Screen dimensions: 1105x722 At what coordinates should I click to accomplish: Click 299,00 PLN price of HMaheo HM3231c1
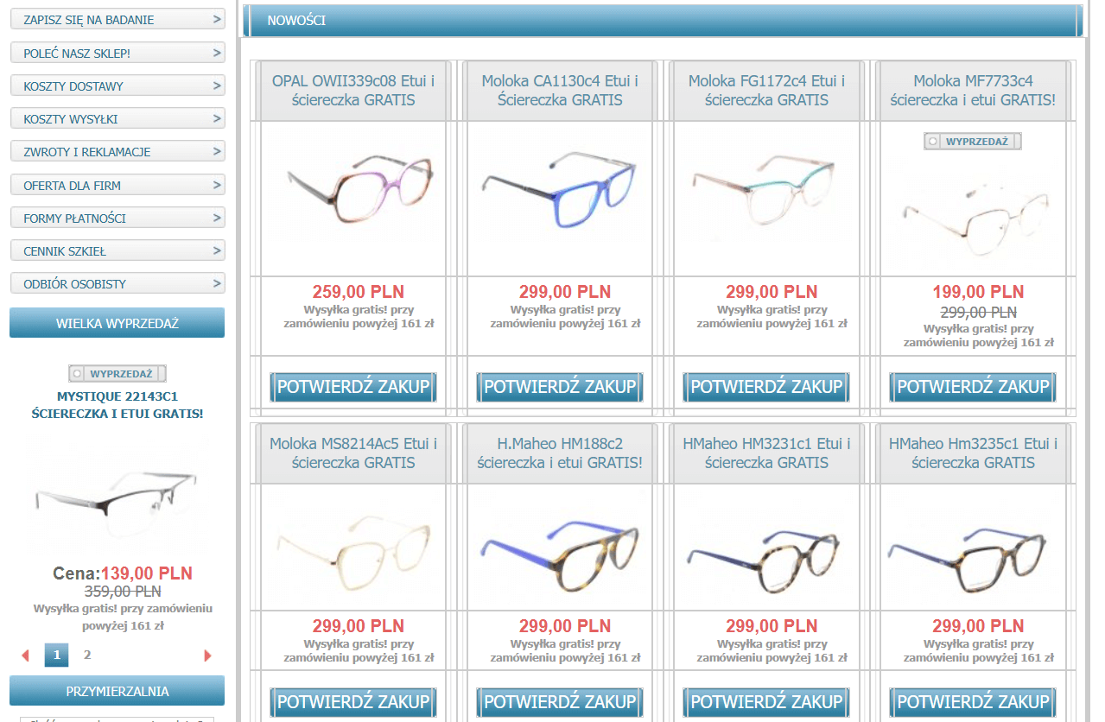tap(771, 626)
